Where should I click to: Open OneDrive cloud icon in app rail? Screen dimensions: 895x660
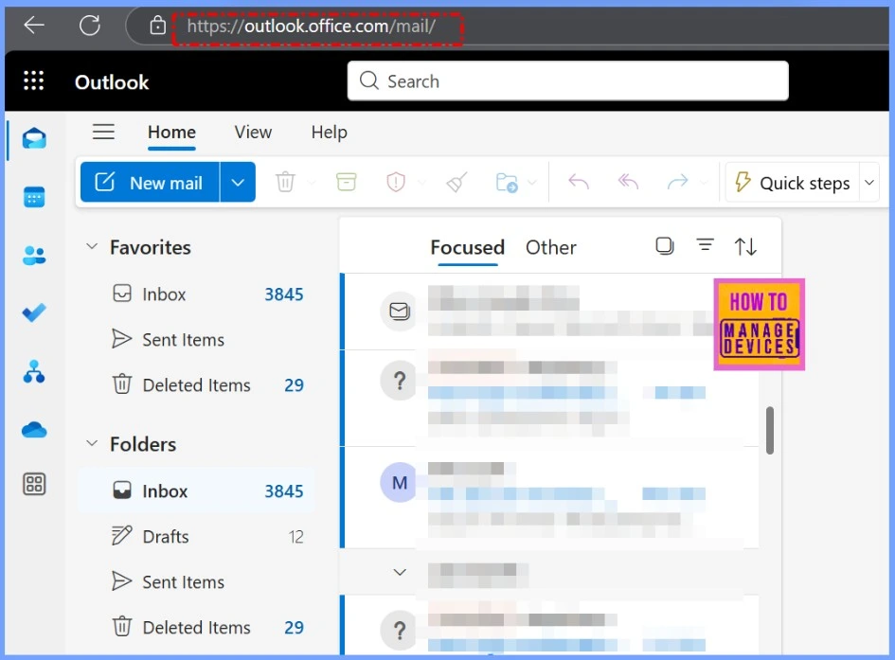(34, 429)
